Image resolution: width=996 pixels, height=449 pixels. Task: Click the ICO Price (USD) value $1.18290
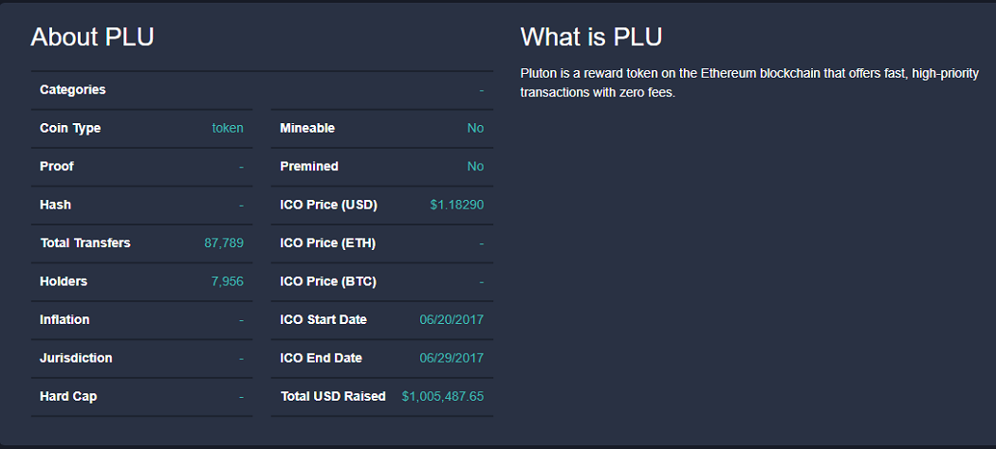456,205
